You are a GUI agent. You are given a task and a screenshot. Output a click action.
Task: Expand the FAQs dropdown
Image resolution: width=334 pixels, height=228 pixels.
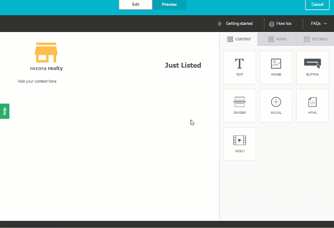click(319, 24)
